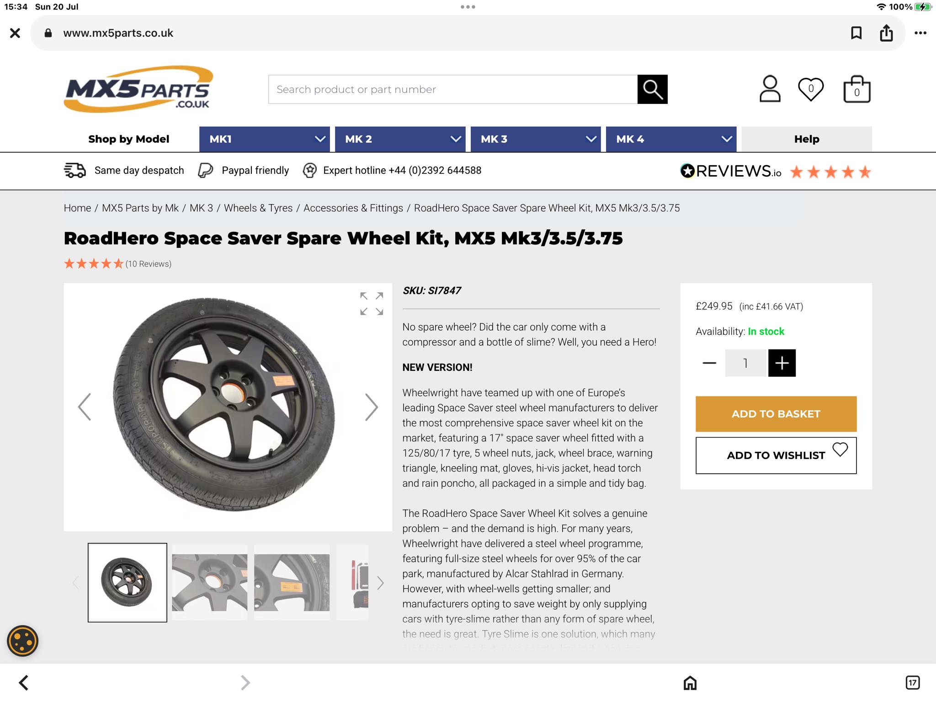Open the wishlist heart icon in header
Viewport: 936px width, 702px height.
tap(811, 89)
